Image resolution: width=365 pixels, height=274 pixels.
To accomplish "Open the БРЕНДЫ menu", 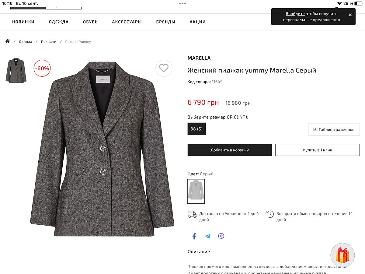I will pos(165,22).
